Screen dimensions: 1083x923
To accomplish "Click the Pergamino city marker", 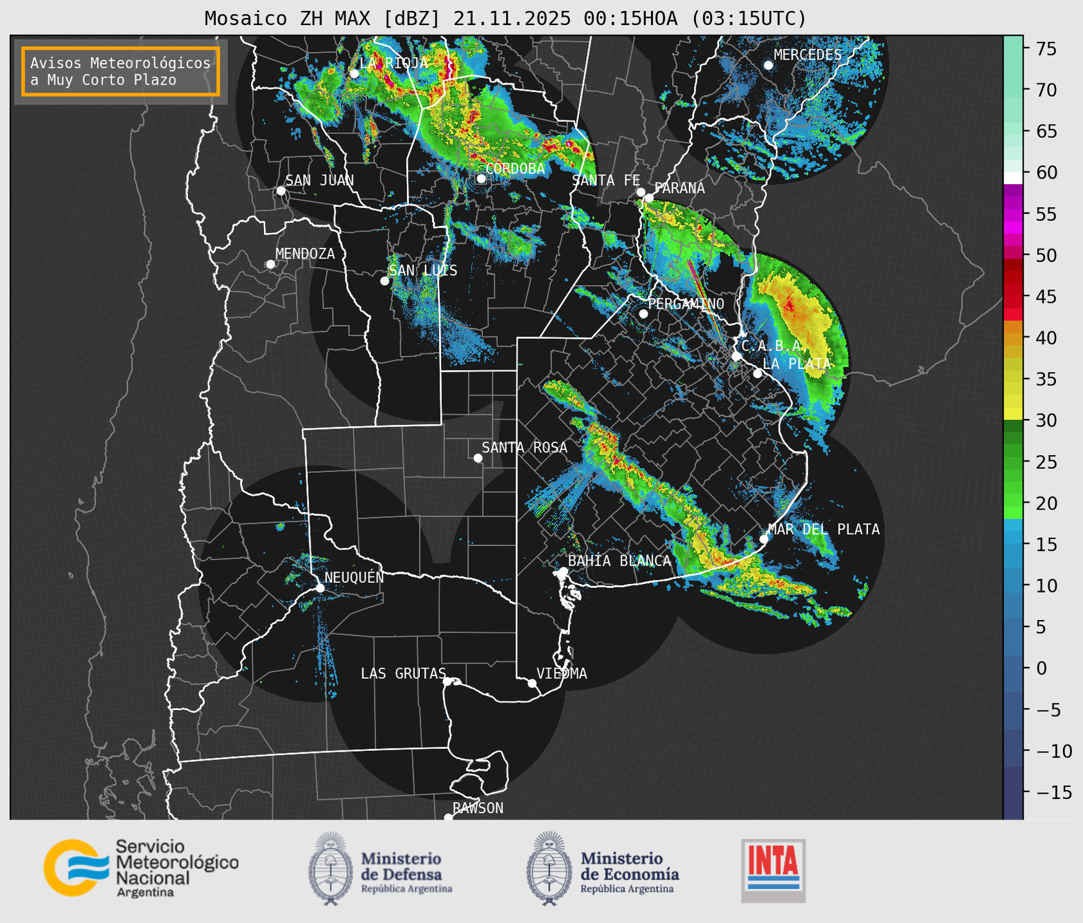I will tap(643, 314).
